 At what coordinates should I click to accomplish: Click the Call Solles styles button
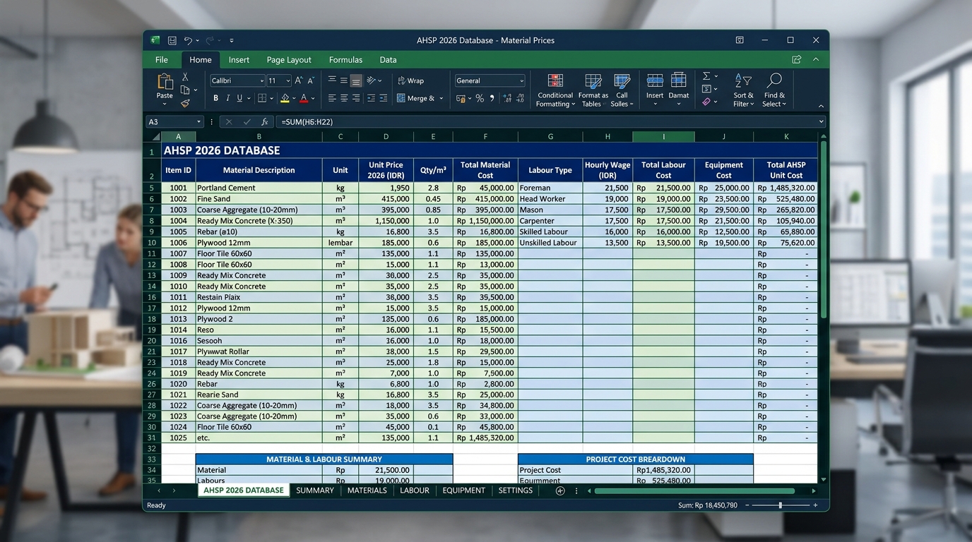(x=622, y=90)
